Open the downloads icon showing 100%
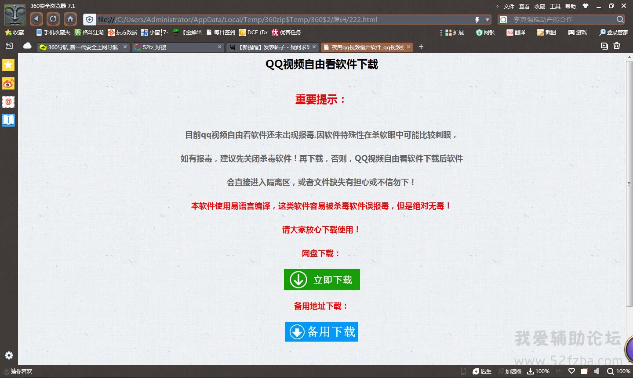 pos(538,371)
